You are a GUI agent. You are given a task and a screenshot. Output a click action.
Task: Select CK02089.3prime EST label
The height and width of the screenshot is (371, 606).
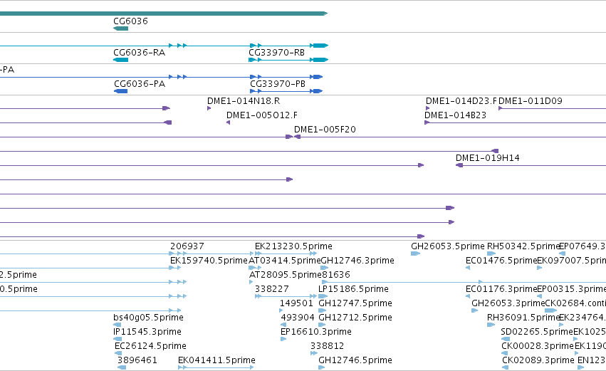point(538,360)
